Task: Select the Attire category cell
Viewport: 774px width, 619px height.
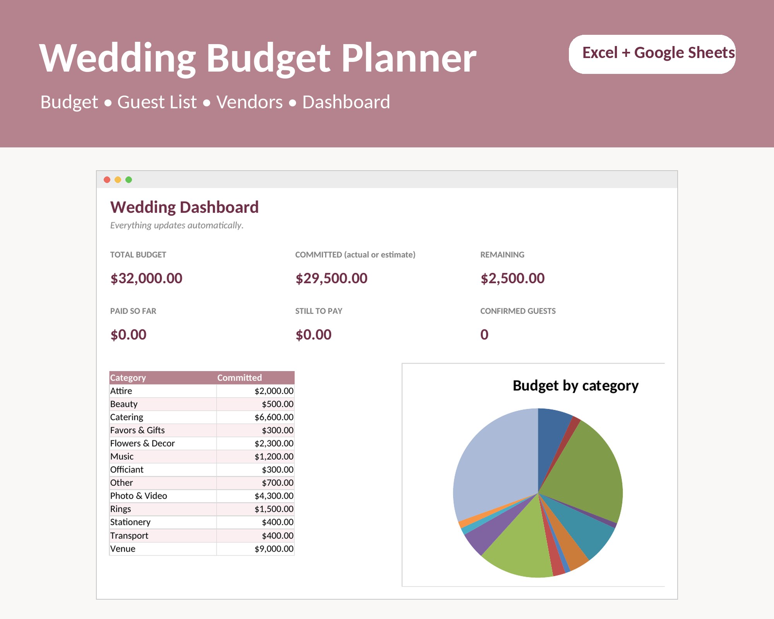Action: 163,391
